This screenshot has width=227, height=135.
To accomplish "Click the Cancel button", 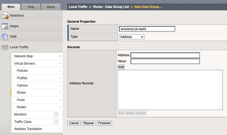I will [74, 123].
